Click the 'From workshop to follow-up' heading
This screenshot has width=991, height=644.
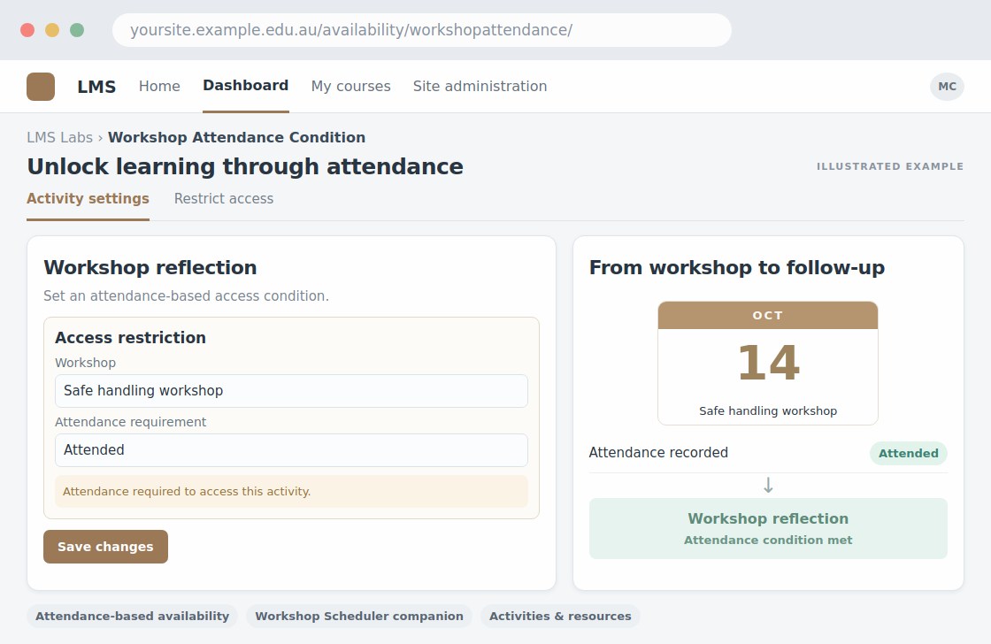(737, 268)
